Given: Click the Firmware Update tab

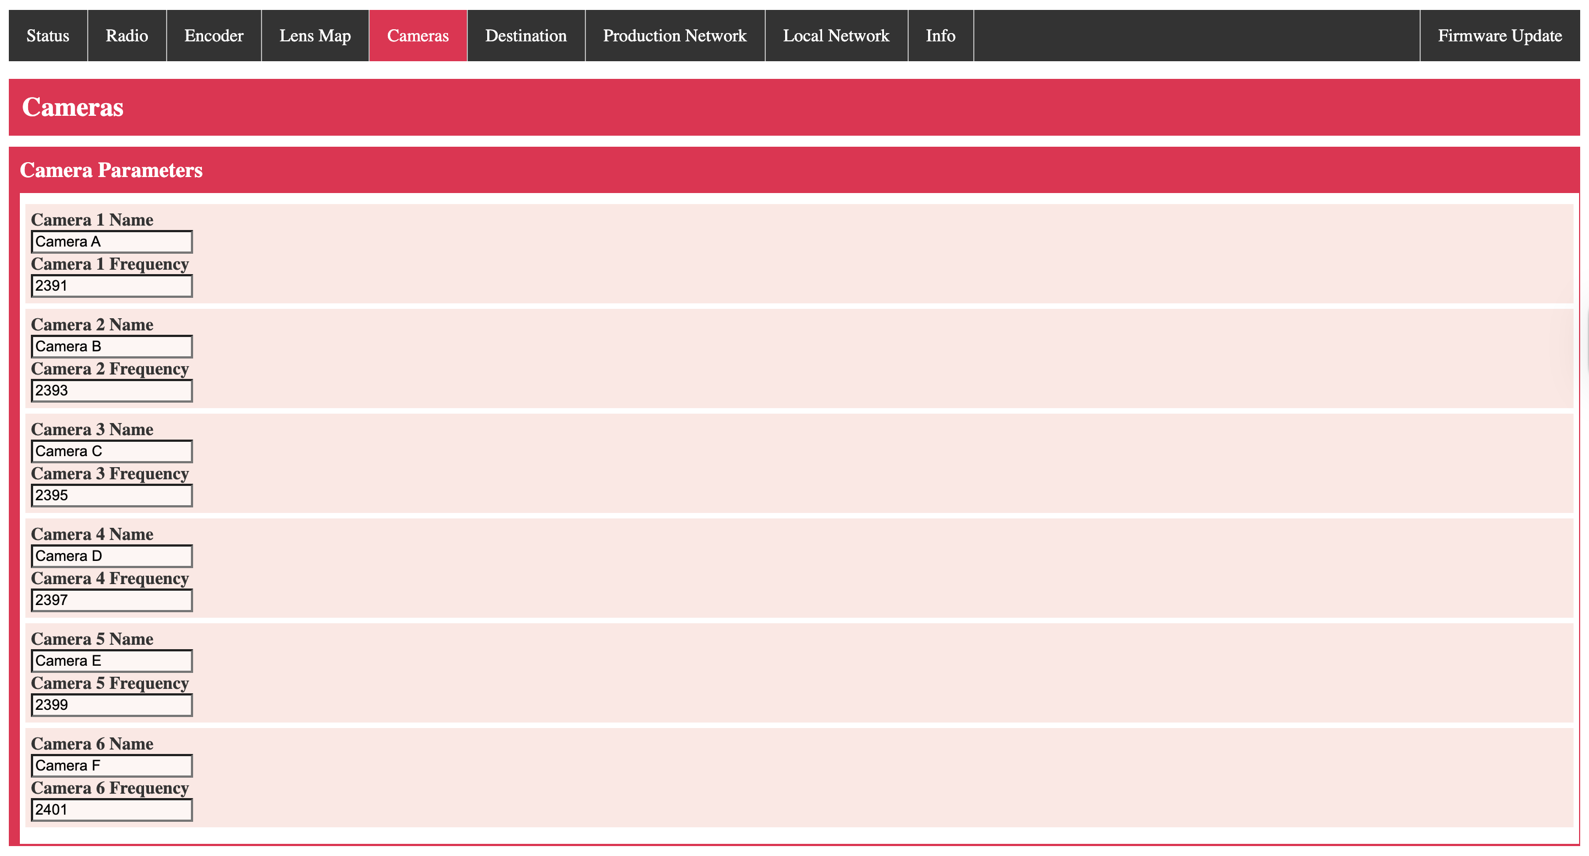Looking at the screenshot, I should point(1499,36).
